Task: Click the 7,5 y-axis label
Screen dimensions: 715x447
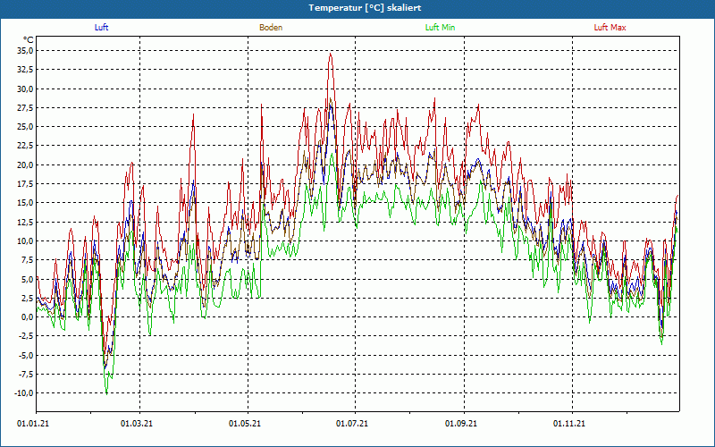Action: tap(27, 260)
